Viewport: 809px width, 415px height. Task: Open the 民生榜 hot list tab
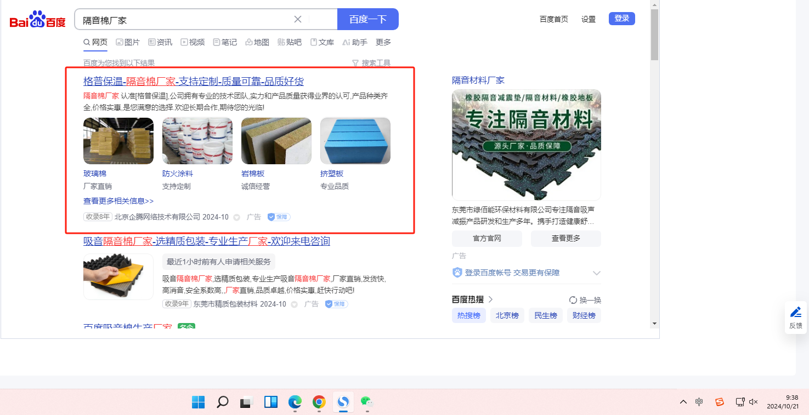(x=546, y=315)
